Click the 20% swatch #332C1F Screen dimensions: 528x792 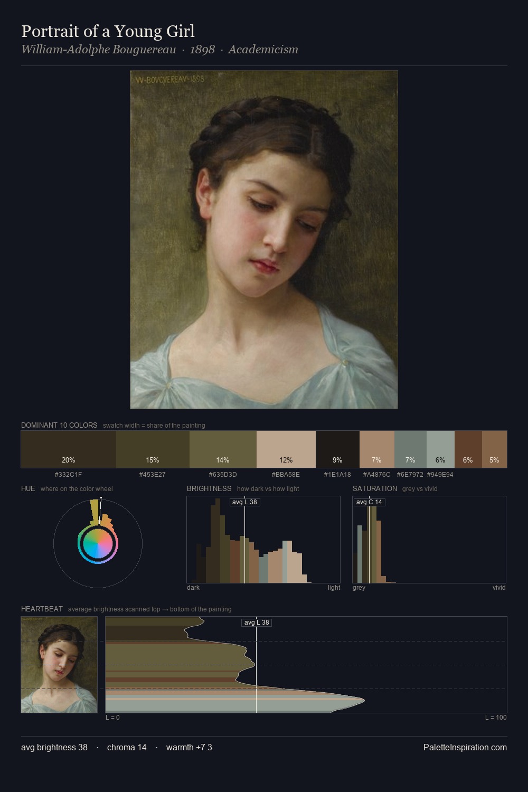coord(69,449)
